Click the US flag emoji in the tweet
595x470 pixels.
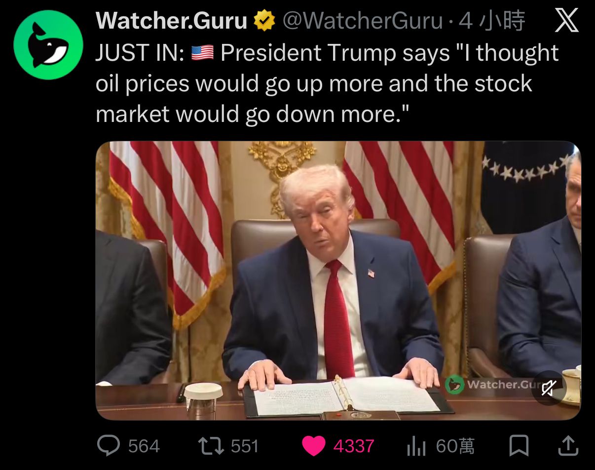coord(202,53)
